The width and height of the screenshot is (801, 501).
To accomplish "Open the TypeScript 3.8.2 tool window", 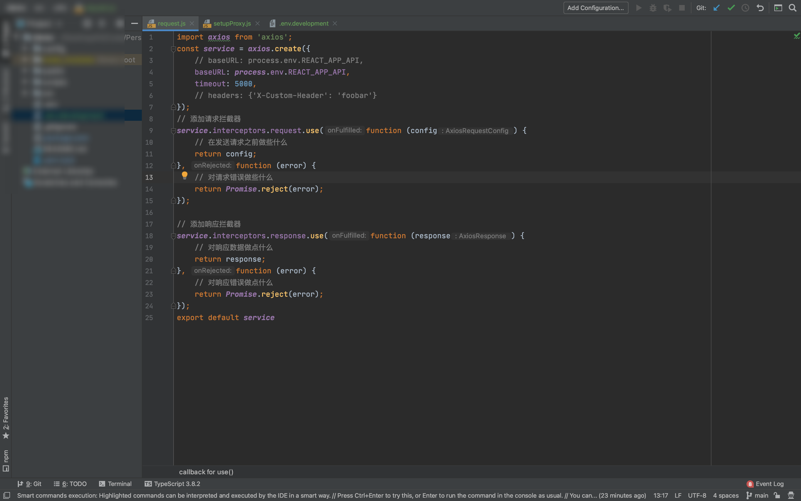I will click(x=172, y=484).
